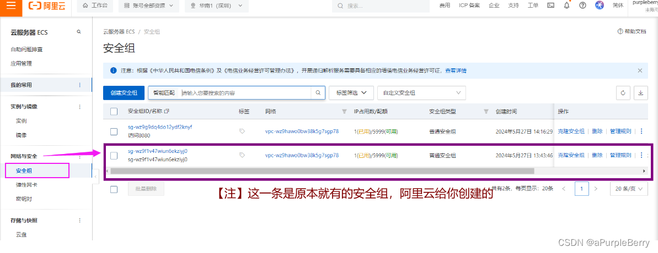
Task: Open the notifications bell
Action: (567, 5)
